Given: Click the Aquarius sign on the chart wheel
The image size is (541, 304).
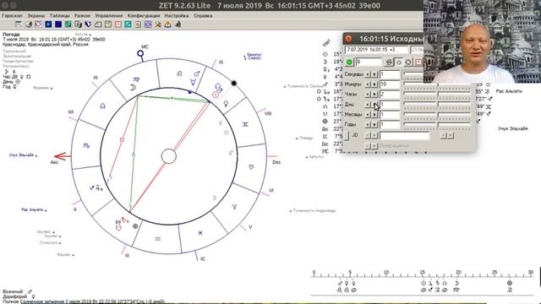Looking at the screenshot, I should pyautogui.click(x=158, y=238).
